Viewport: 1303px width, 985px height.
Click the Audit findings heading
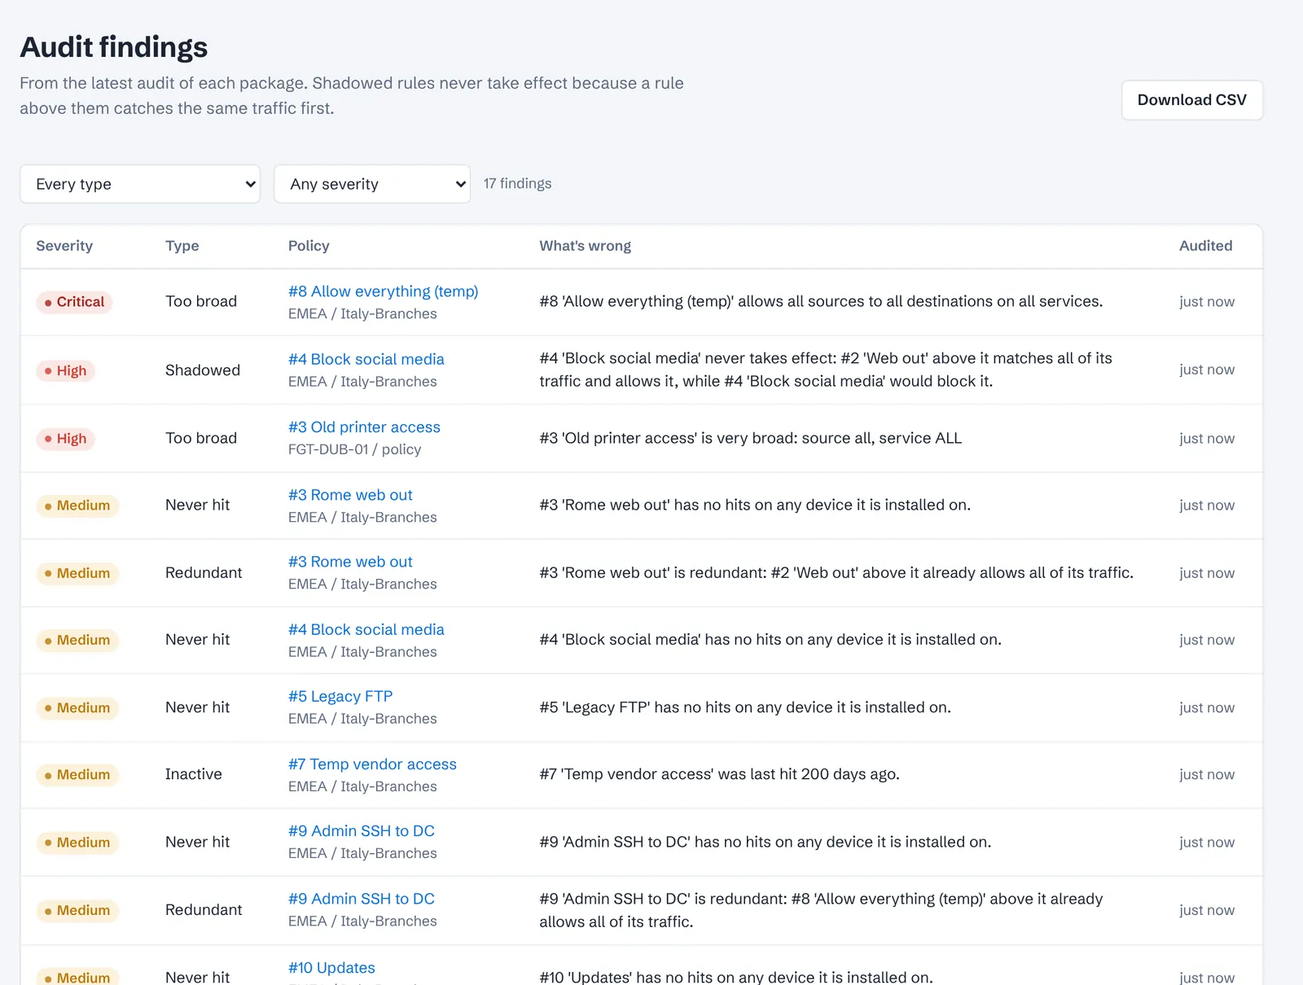(114, 47)
